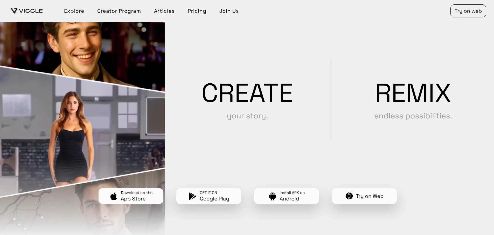The image size is (494, 235).
Task: Select Join Us in the navigation
Action: tap(229, 11)
